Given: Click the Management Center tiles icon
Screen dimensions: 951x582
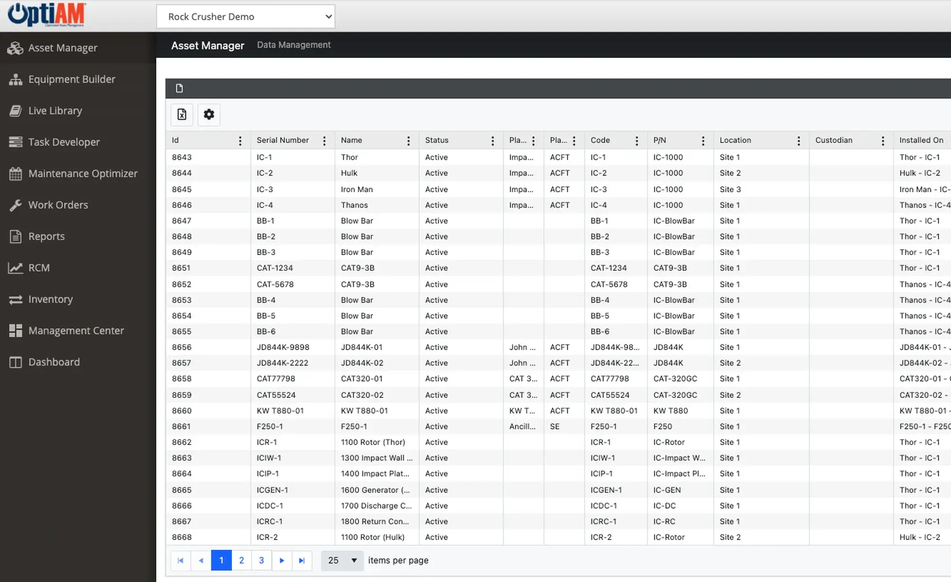Looking at the screenshot, I should 15,331.
